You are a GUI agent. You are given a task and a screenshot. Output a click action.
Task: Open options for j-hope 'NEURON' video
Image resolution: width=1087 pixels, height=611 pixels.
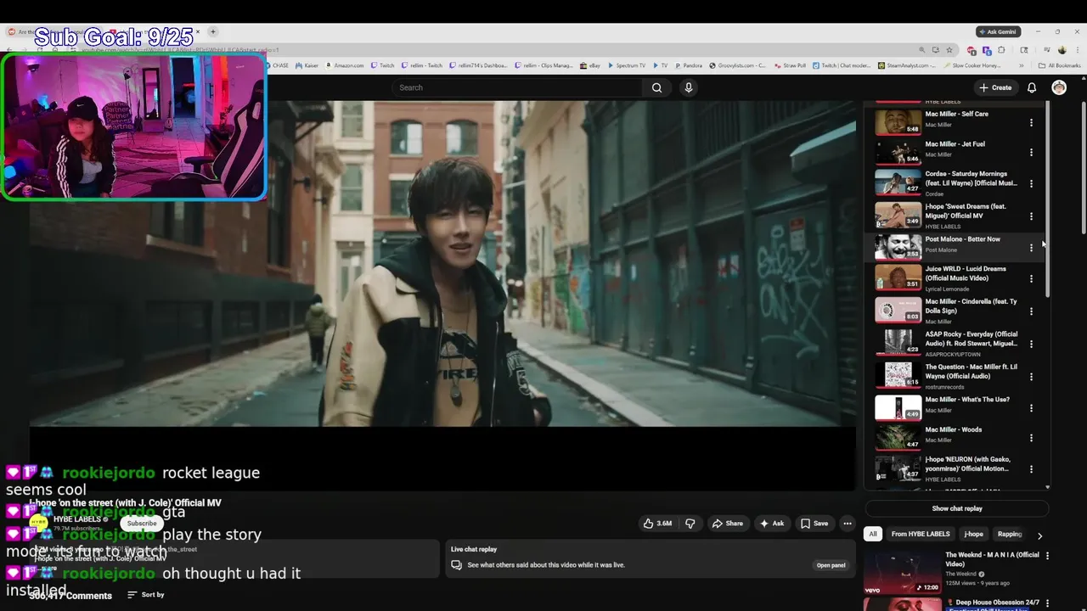pyautogui.click(x=1031, y=469)
